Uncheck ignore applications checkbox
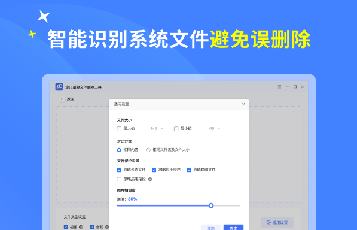This screenshot has height=230, width=357. (154, 170)
